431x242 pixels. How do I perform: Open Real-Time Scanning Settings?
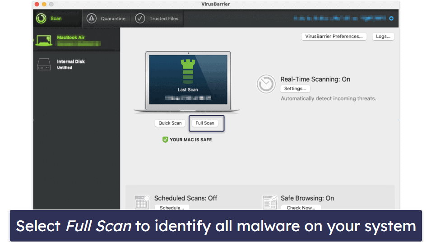295,88
